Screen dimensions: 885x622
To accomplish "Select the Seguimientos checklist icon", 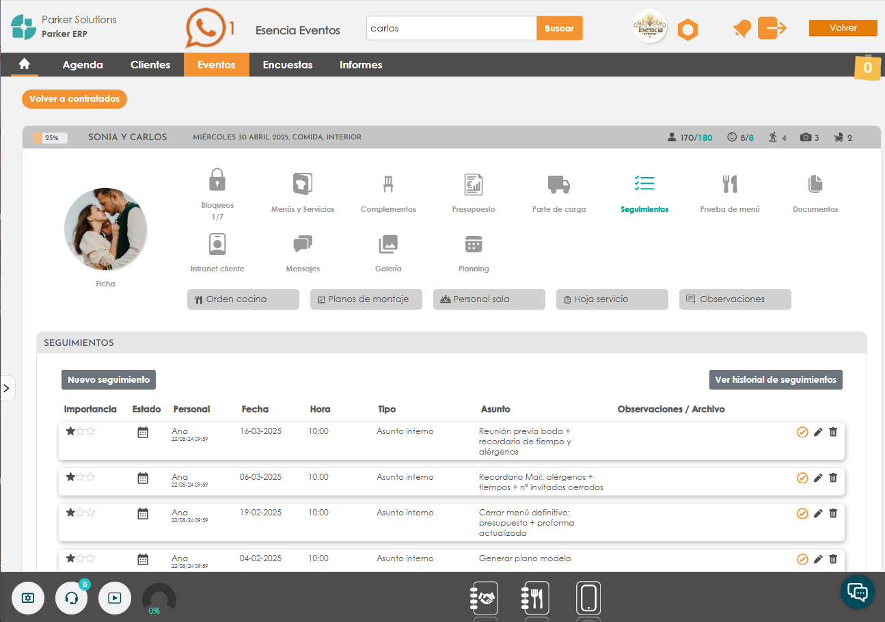I will coord(644,183).
